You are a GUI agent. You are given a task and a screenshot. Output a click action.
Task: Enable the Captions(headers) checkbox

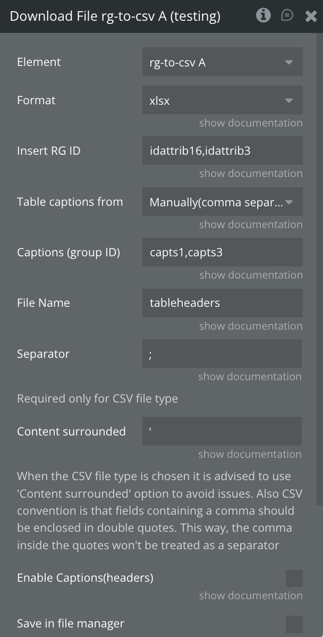coord(294,578)
